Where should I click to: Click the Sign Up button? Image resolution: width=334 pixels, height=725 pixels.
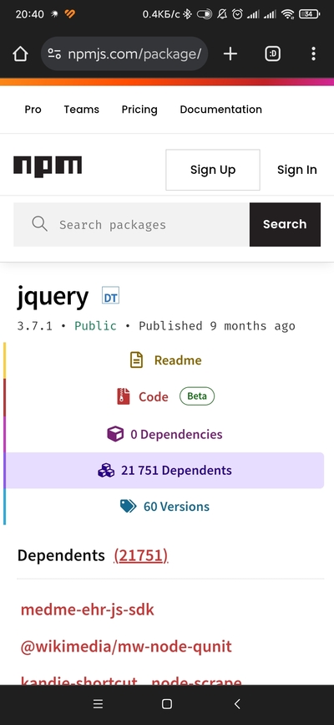point(213,170)
